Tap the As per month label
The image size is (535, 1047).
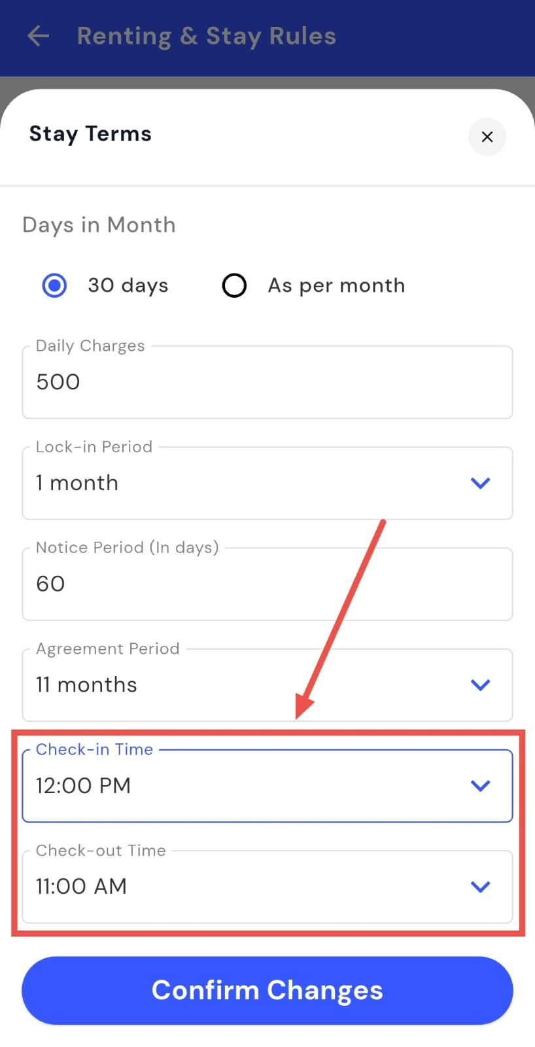[x=336, y=285]
